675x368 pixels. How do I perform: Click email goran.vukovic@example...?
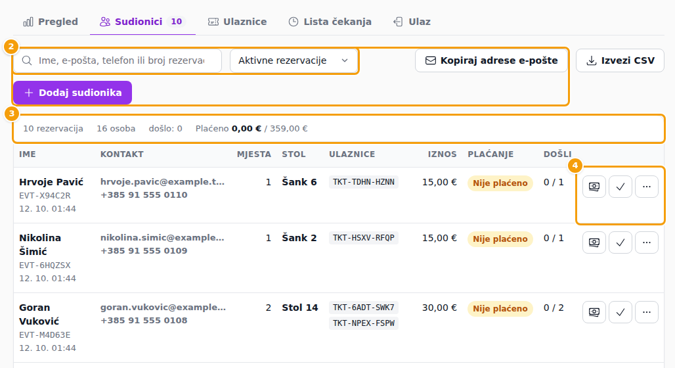[x=163, y=308]
